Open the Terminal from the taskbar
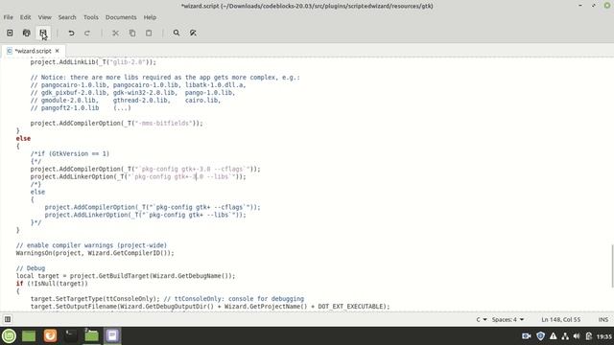The height and width of the screenshot is (345, 614). click(x=71, y=335)
